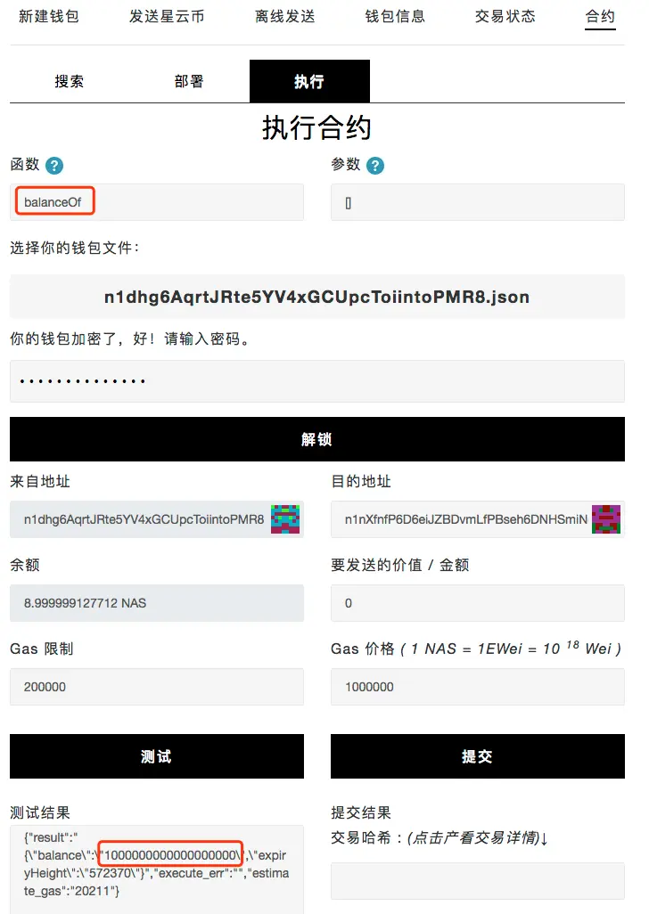Screen dimensions: 649x914
Task: Open the 新建钱包 menu item
Action: [x=49, y=16]
